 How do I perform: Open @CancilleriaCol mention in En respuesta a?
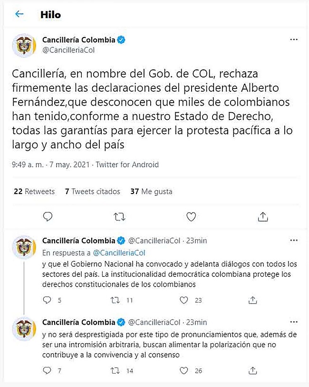119,253
